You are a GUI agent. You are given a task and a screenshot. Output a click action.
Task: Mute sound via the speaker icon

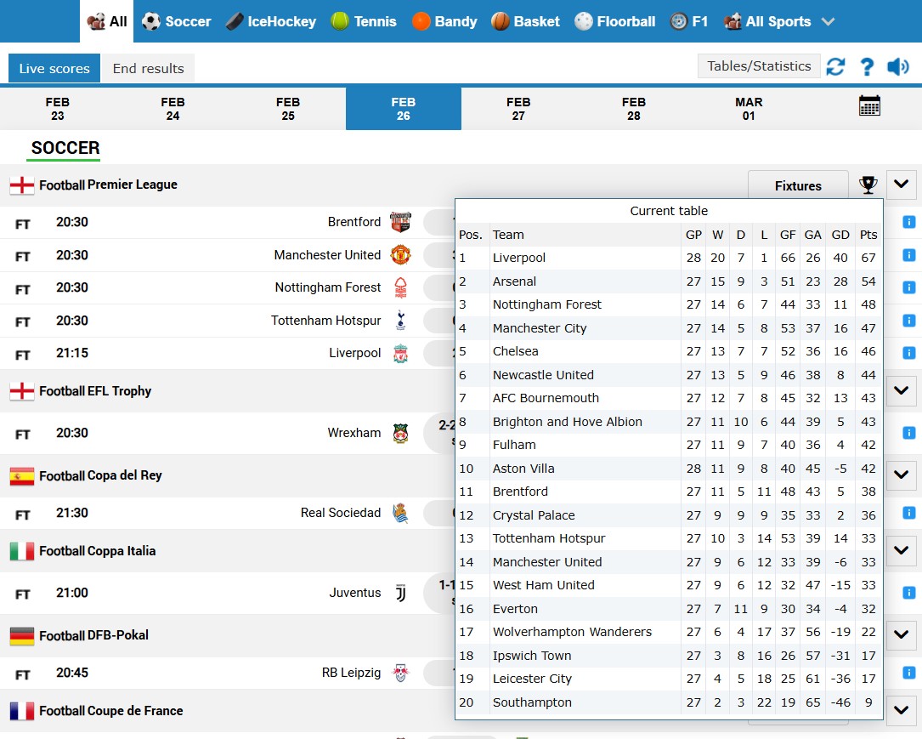[897, 65]
